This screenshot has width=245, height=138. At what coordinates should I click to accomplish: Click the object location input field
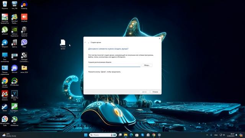[114, 65]
